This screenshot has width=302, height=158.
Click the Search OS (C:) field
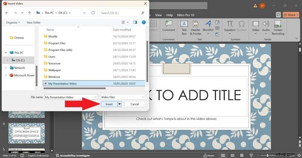[x=123, y=13]
